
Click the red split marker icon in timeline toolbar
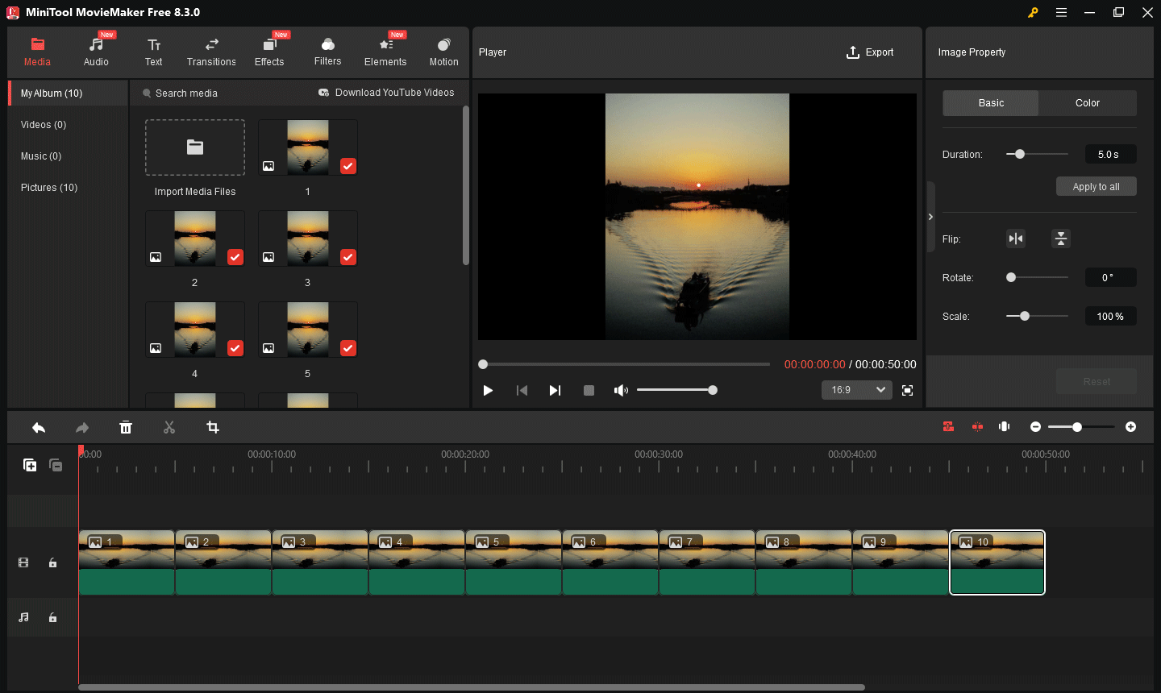click(977, 427)
